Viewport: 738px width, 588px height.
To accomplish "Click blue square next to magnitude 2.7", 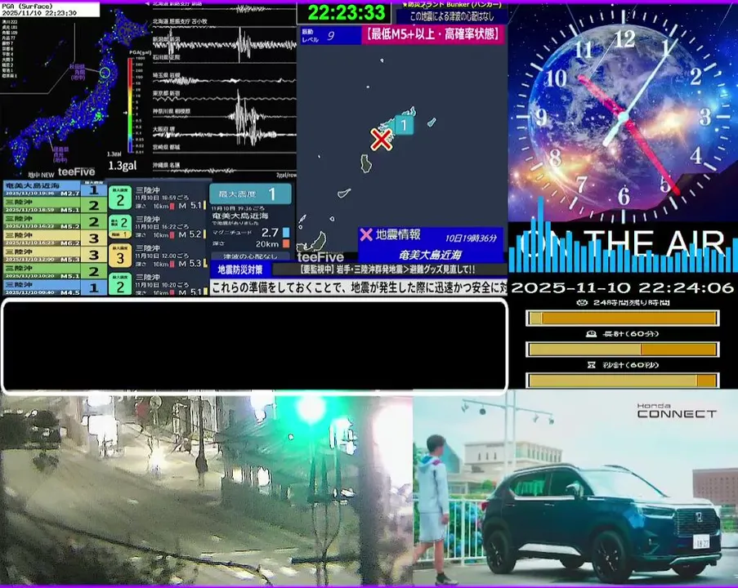I will [286, 233].
